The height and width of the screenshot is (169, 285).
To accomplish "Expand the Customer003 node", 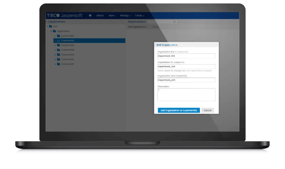I will click(x=55, y=45).
